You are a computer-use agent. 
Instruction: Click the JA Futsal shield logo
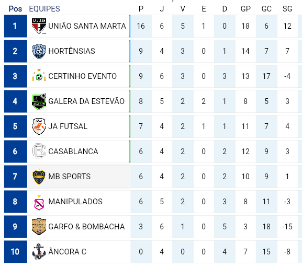[x=39, y=126]
